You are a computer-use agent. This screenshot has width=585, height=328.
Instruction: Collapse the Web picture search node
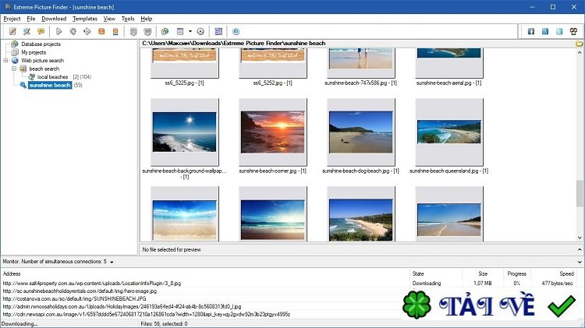pos(5,60)
